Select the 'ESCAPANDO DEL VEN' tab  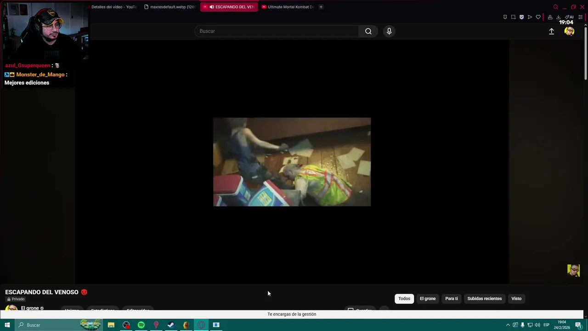tap(229, 7)
